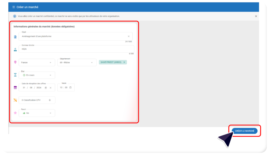Clear the Objet field text
269x155 pixels.
click(128, 36)
